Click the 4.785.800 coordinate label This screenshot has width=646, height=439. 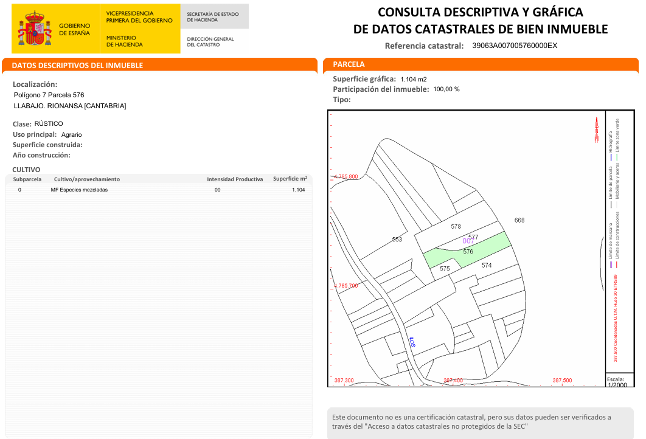[x=346, y=176]
